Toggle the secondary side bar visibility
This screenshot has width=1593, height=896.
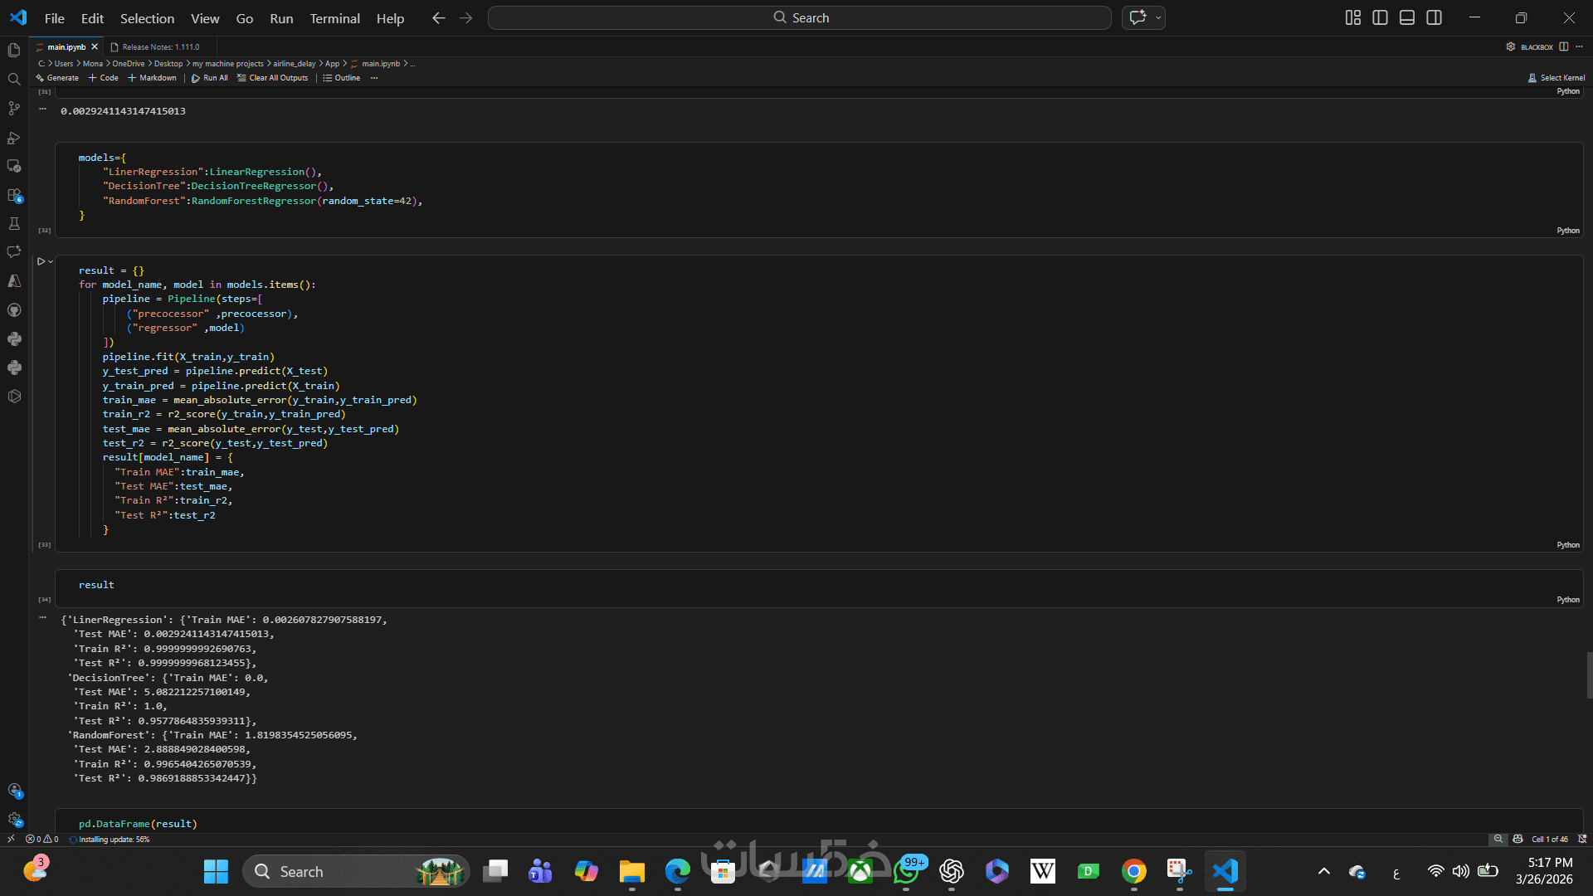(x=1434, y=17)
